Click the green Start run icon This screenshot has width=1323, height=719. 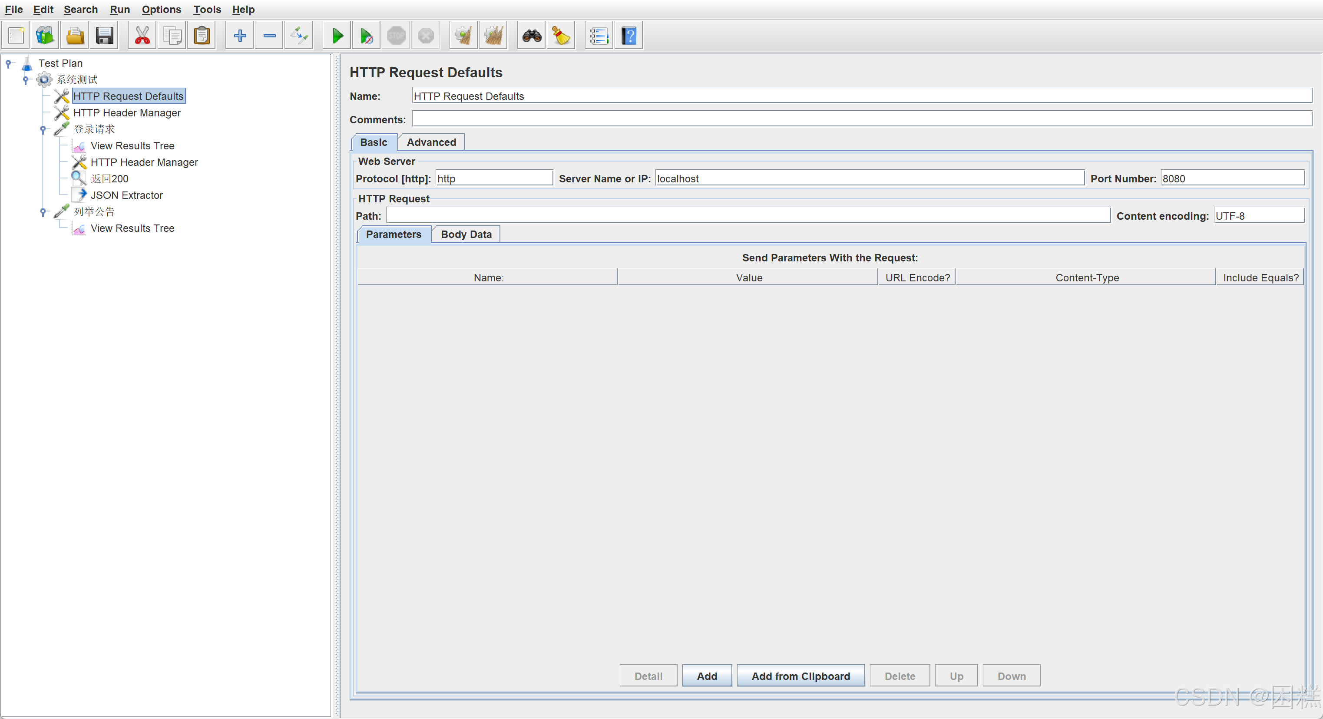pos(337,36)
